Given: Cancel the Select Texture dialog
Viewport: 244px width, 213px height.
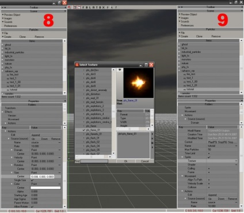Looking at the screenshot, I should coord(145,161).
